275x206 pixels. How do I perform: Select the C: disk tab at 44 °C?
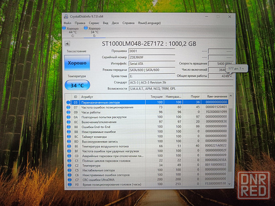(73, 32)
